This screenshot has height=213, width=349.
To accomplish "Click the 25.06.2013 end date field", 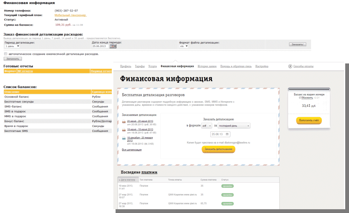I will [100, 46].
